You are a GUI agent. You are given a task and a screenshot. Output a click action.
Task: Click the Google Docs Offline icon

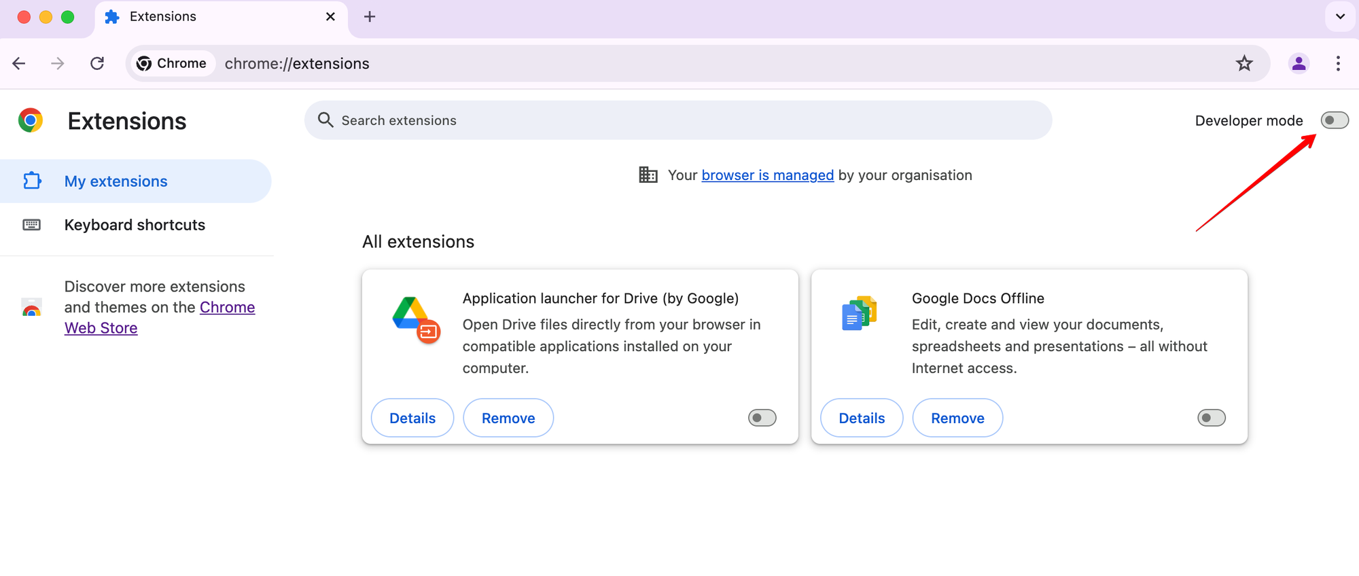(x=859, y=314)
